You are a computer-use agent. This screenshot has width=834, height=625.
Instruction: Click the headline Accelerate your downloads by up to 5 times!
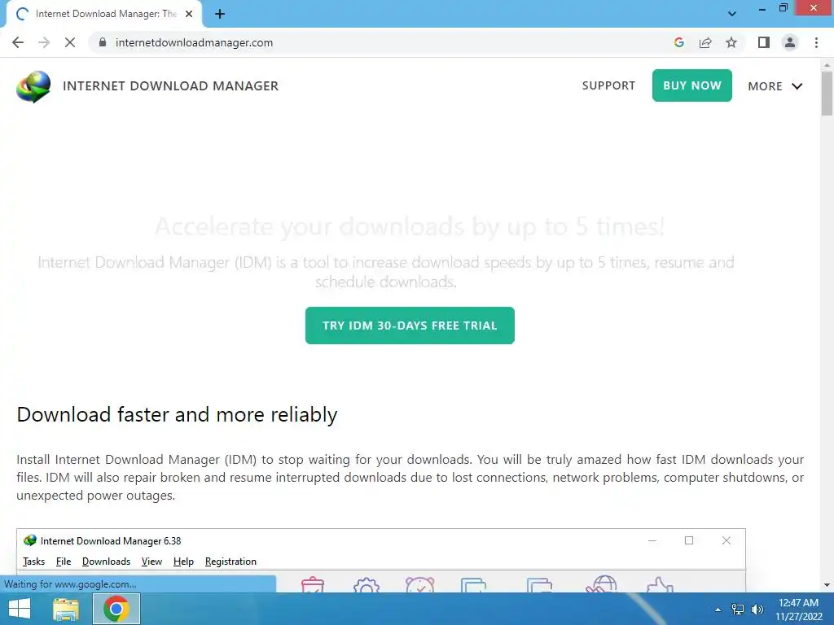(x=410, y=227)
